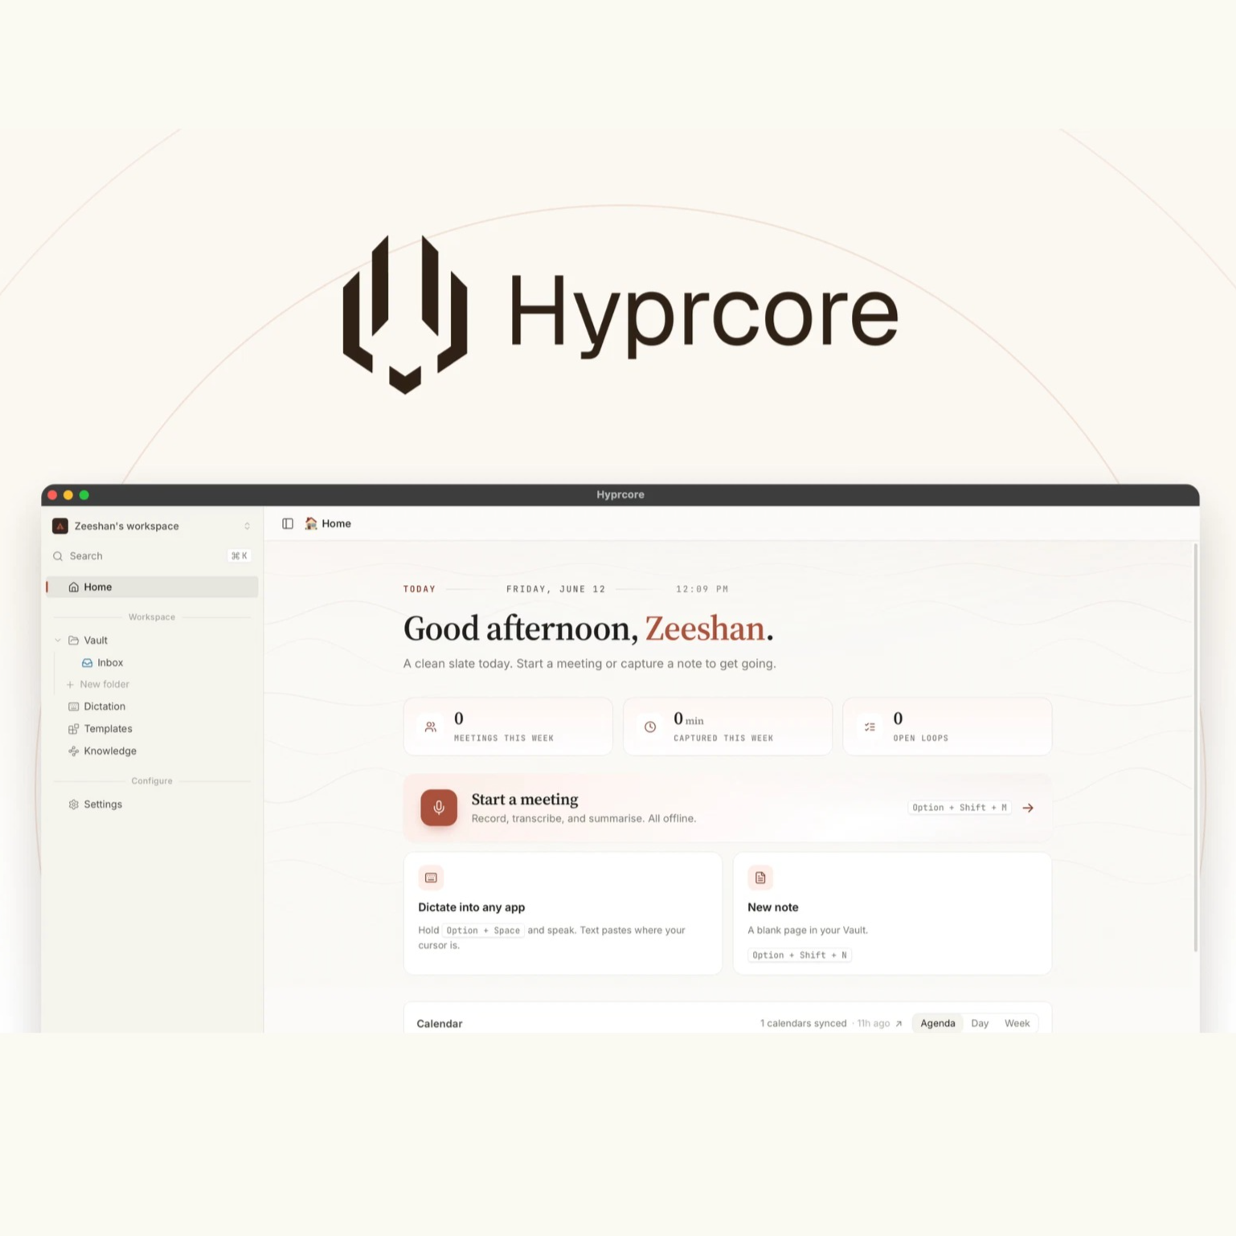Click the green maximize window button
This screenshot has height=1236, width=1236.
84,495
